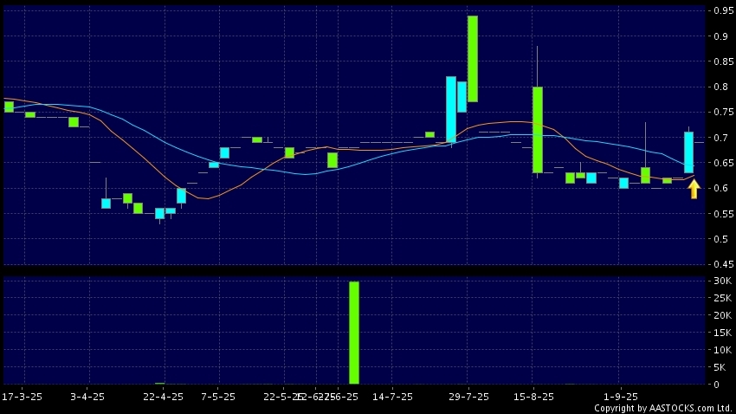Viewport: 736px width, 414px height.
Task: Click the 0.65 price axis label
Action: pos(723,163)
